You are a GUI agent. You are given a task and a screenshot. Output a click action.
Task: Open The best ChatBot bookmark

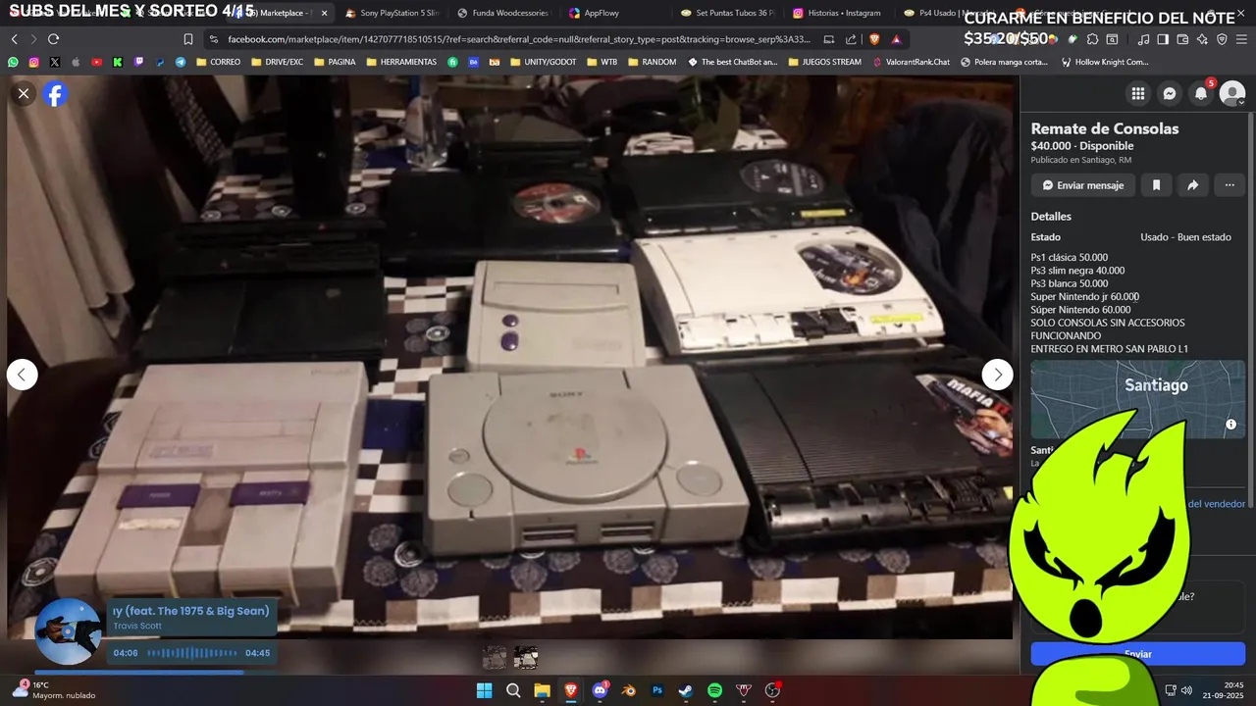(732, 62)
